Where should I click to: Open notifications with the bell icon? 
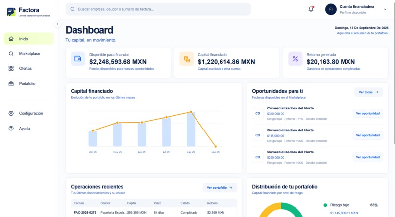click(x=311, y=9)
